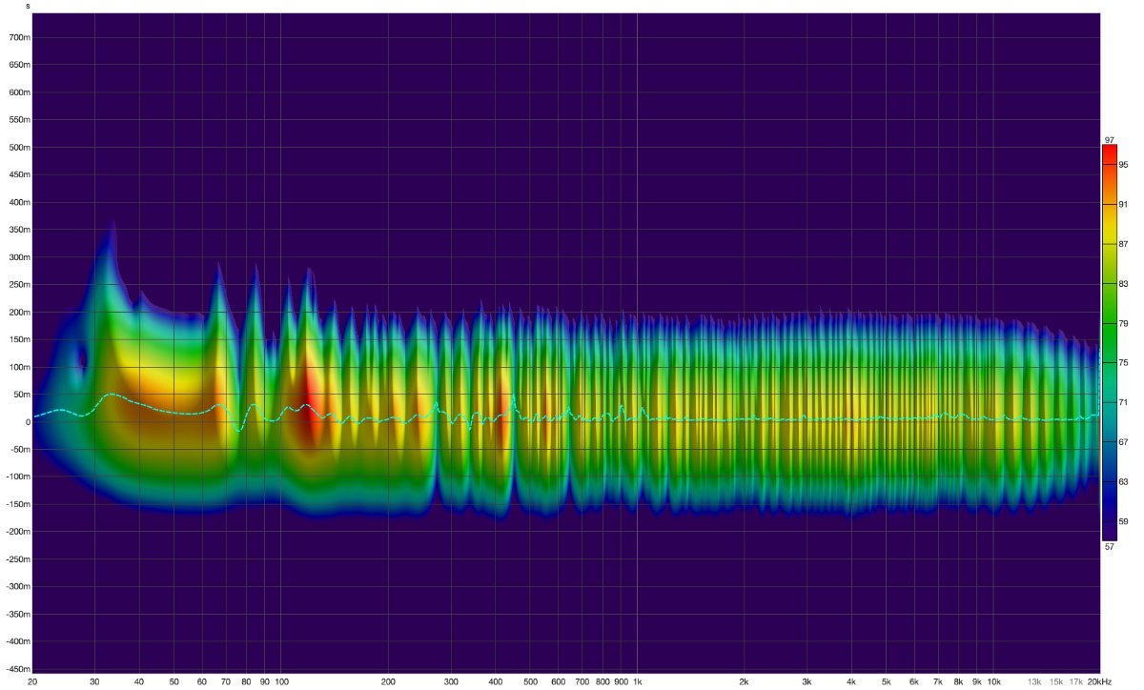
Task: Click the 20kHz label on the frequency axis
Action: click(x=1098, y=682)
